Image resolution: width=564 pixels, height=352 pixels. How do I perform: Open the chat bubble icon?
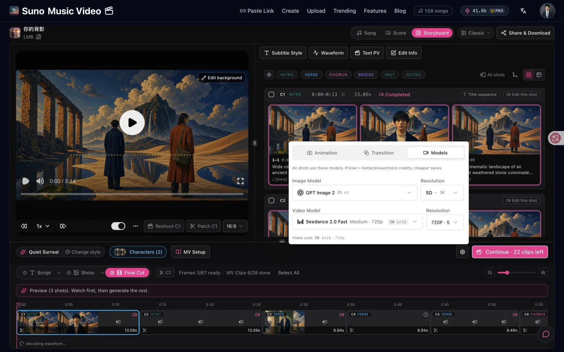coord(546,334)
